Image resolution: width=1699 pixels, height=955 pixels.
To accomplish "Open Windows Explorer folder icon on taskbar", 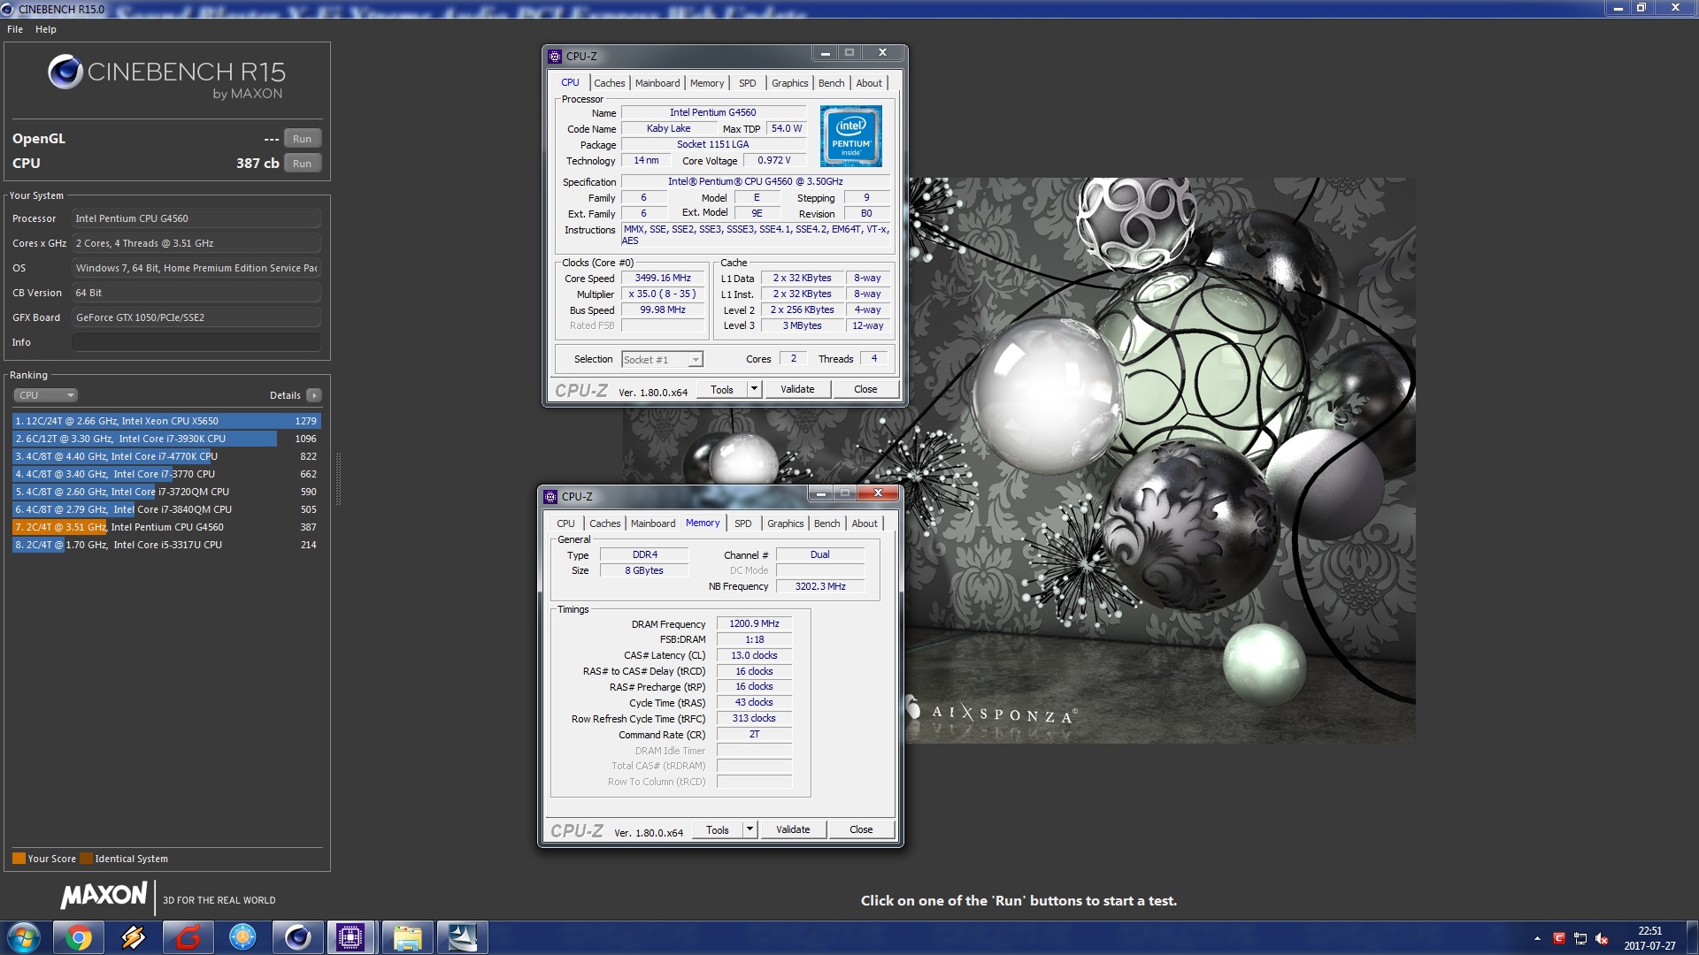I will point(407,937).
